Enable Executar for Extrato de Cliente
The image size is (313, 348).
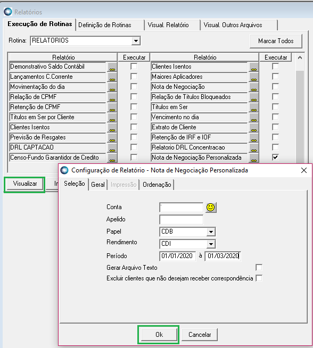click(x=276, y=127)
